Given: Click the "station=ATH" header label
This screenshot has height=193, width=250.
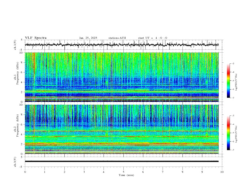Looking at the screenshot, I should point(117,38).
